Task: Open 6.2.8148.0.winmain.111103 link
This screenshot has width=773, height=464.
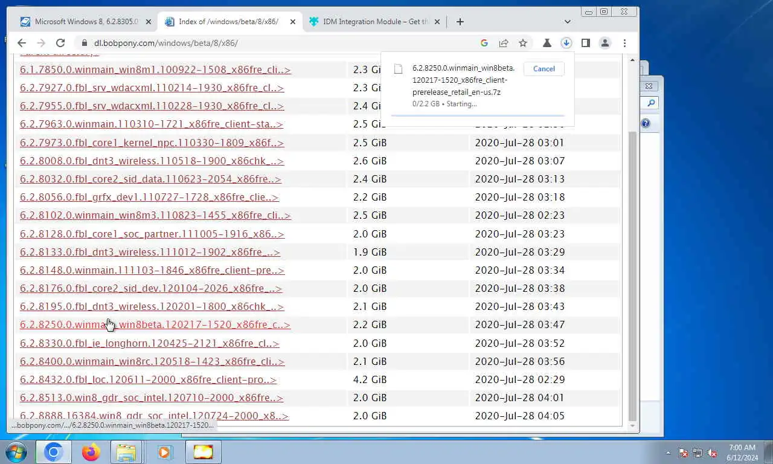Action: coord(152,270)
